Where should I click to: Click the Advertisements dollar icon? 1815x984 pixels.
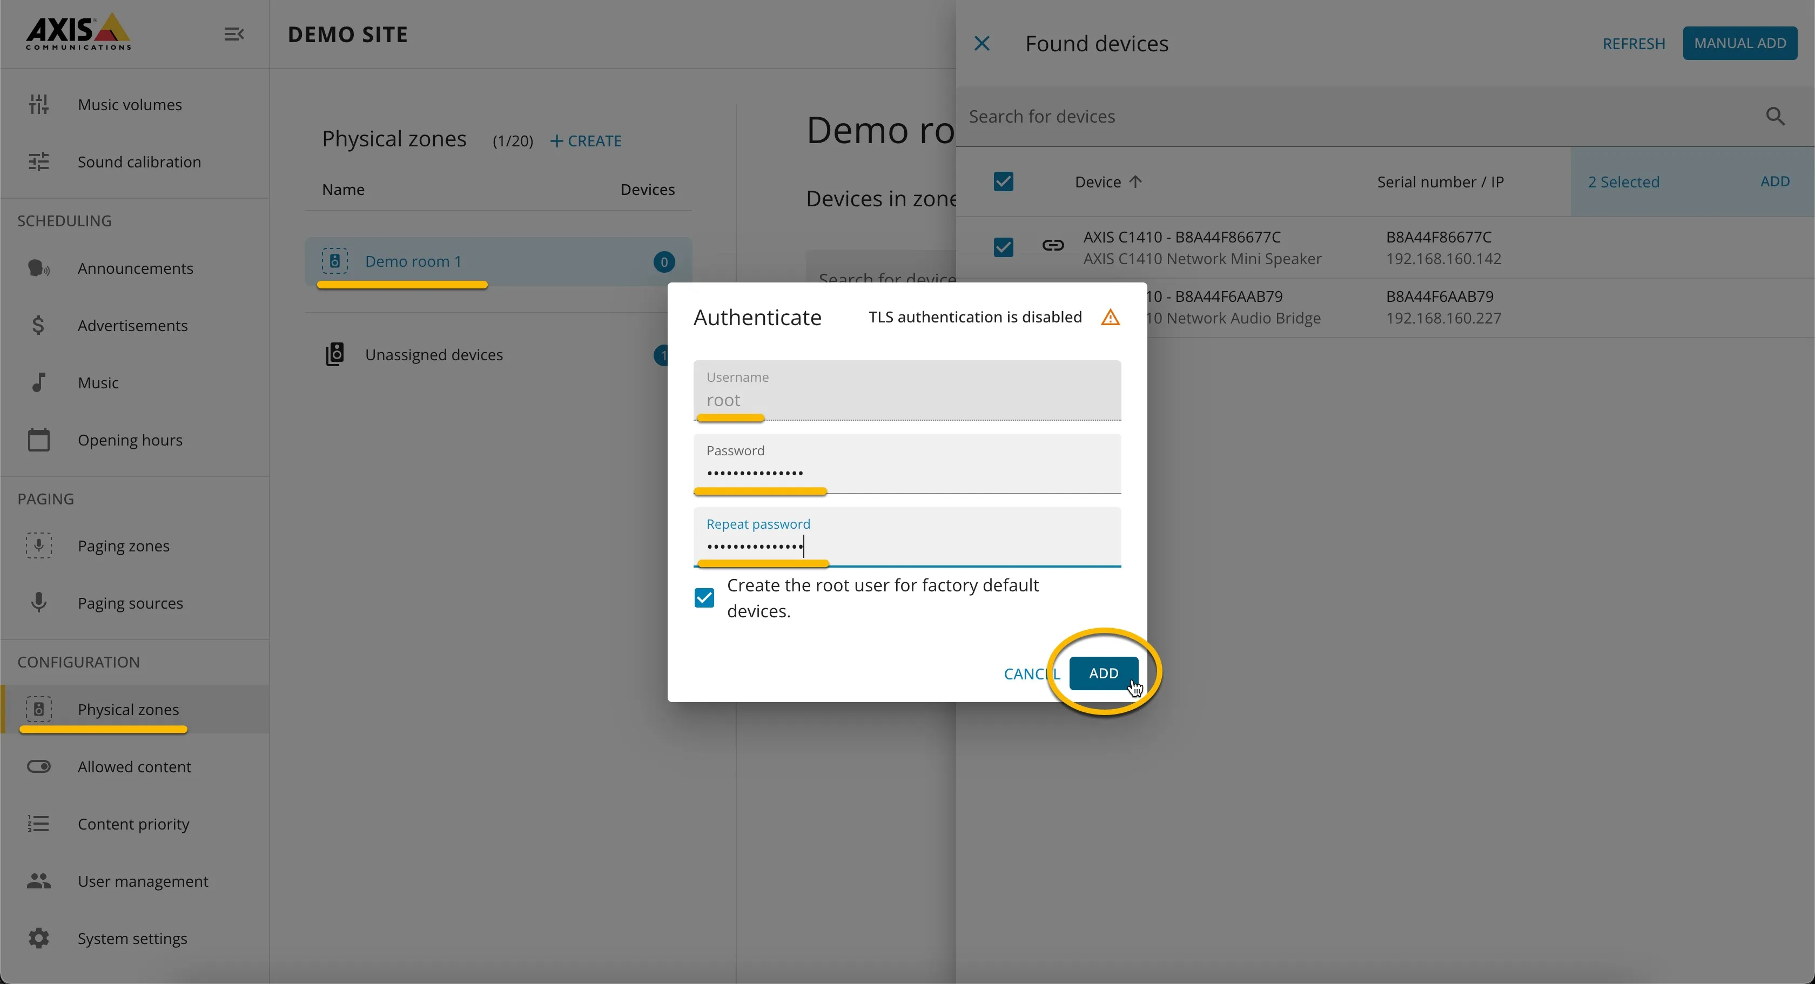click(x=39, y=326)
